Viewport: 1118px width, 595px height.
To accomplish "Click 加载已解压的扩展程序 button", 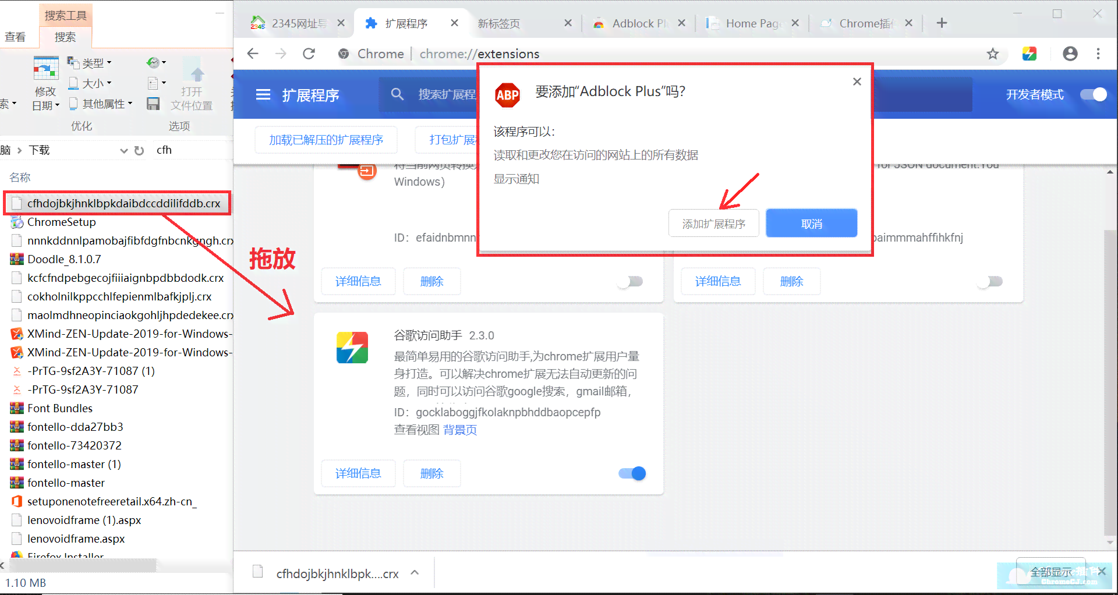I will (x=326, y=140).
